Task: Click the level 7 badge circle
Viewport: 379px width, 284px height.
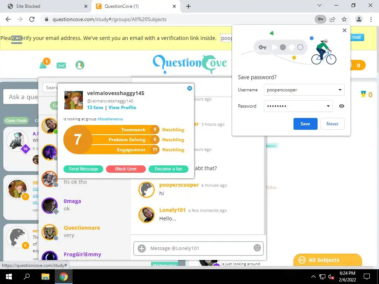Action: point(78,139)
